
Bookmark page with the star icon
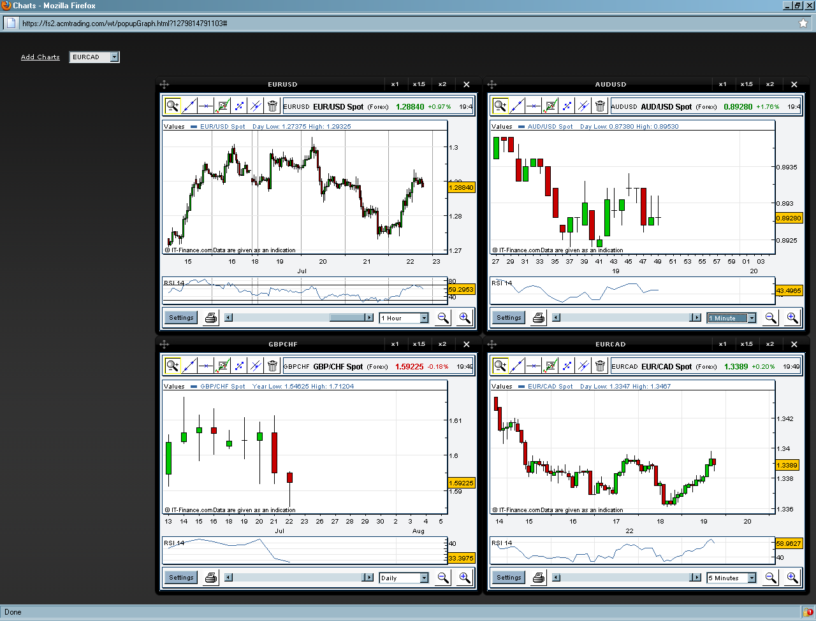[x=803, y=24]
